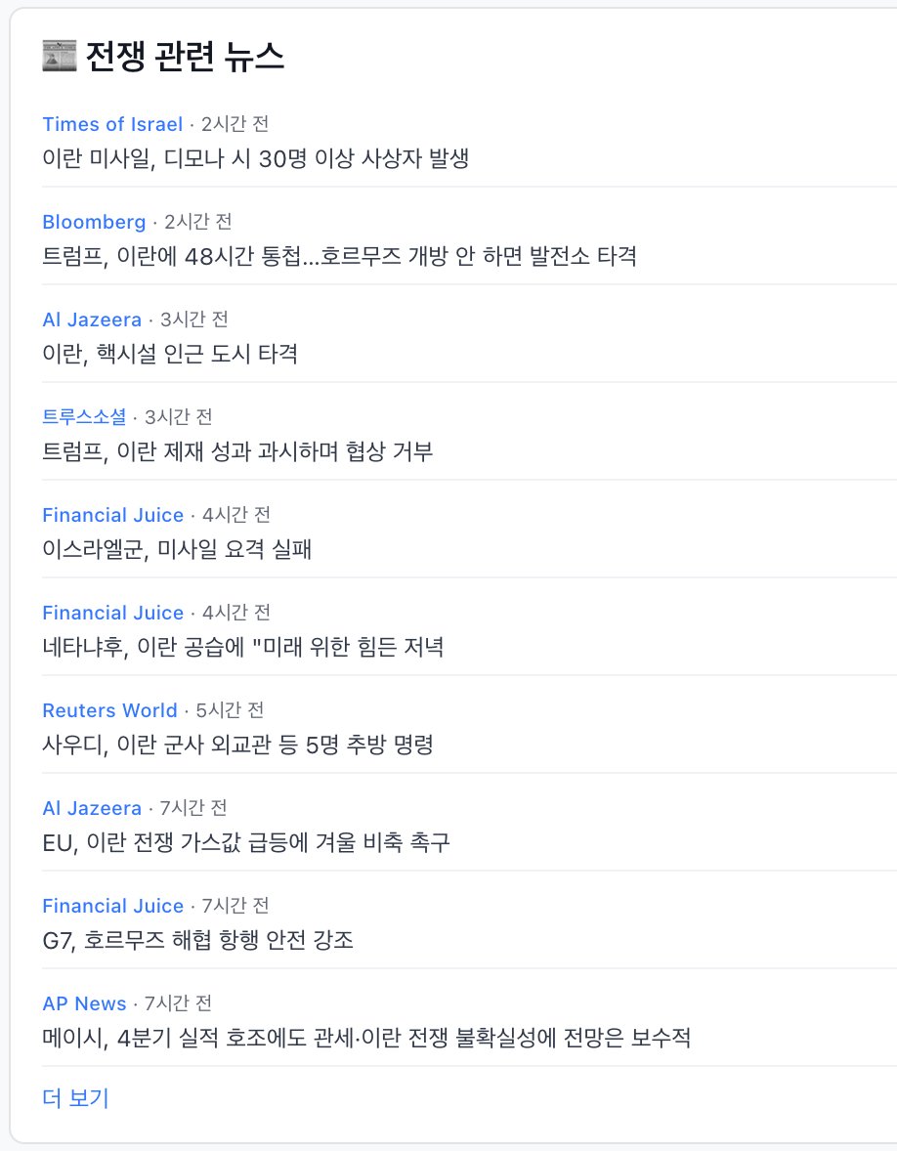Click the 트루스소셜 source link
Screen dimensions: 897x1151
tap(84, 417)
